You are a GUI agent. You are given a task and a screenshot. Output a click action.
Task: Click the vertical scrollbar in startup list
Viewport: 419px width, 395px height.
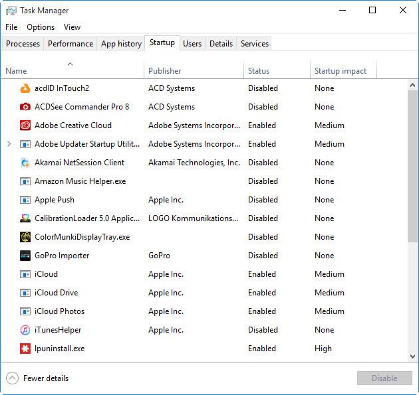click(x=413, y=166)
